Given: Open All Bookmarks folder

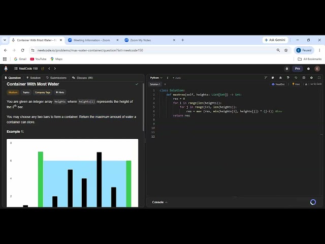Looking at the screenshot, I should pos(309,59).
